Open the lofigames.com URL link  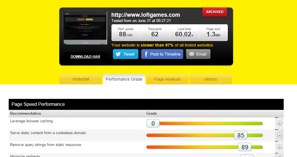146,15
